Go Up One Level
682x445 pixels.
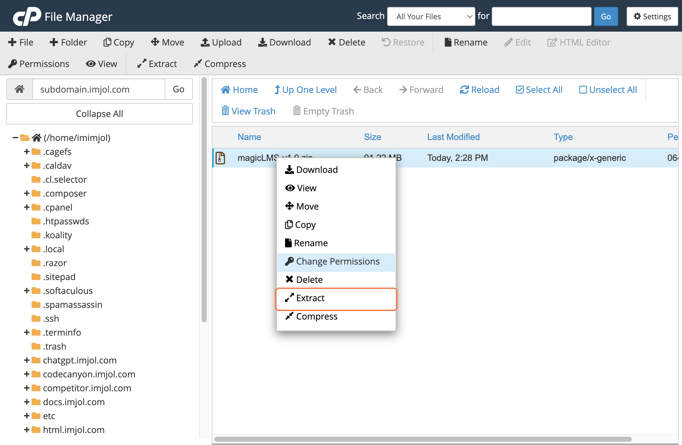(x=306, y=90)
